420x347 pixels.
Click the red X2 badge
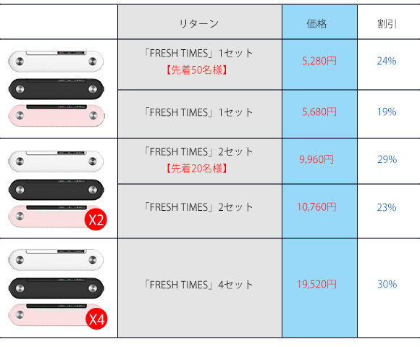tap(96, 220)
